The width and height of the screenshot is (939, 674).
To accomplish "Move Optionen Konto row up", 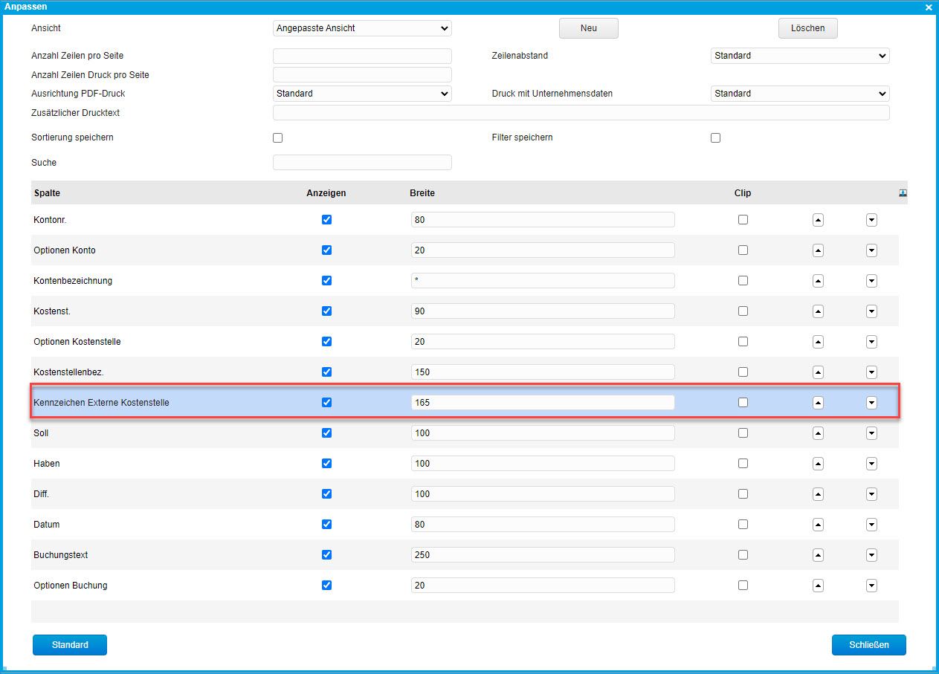I will 818,250.
